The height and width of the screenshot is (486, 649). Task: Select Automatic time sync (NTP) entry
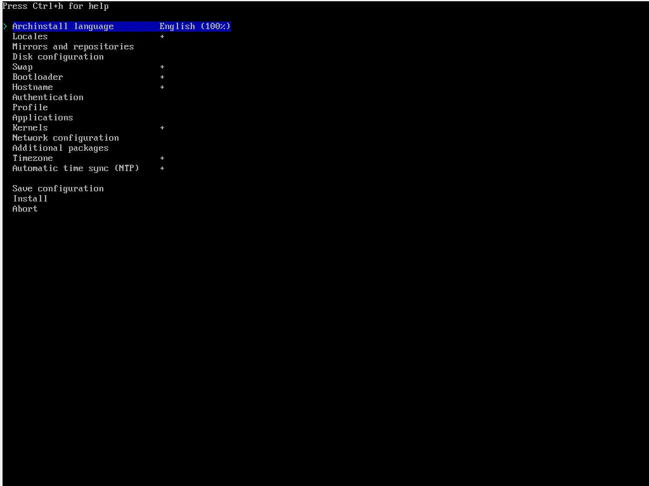coord(75,169)
